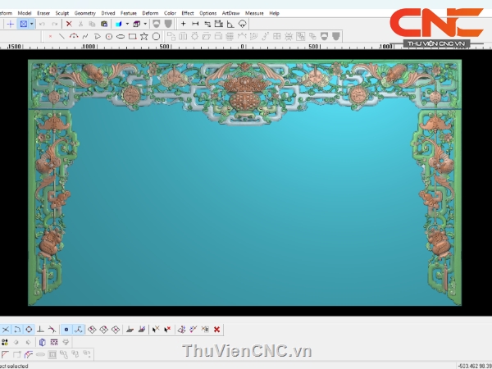Screen dimensions: 492x369
Task: Select the rectangle drawing tool
Action: click(x=132, y=36)
